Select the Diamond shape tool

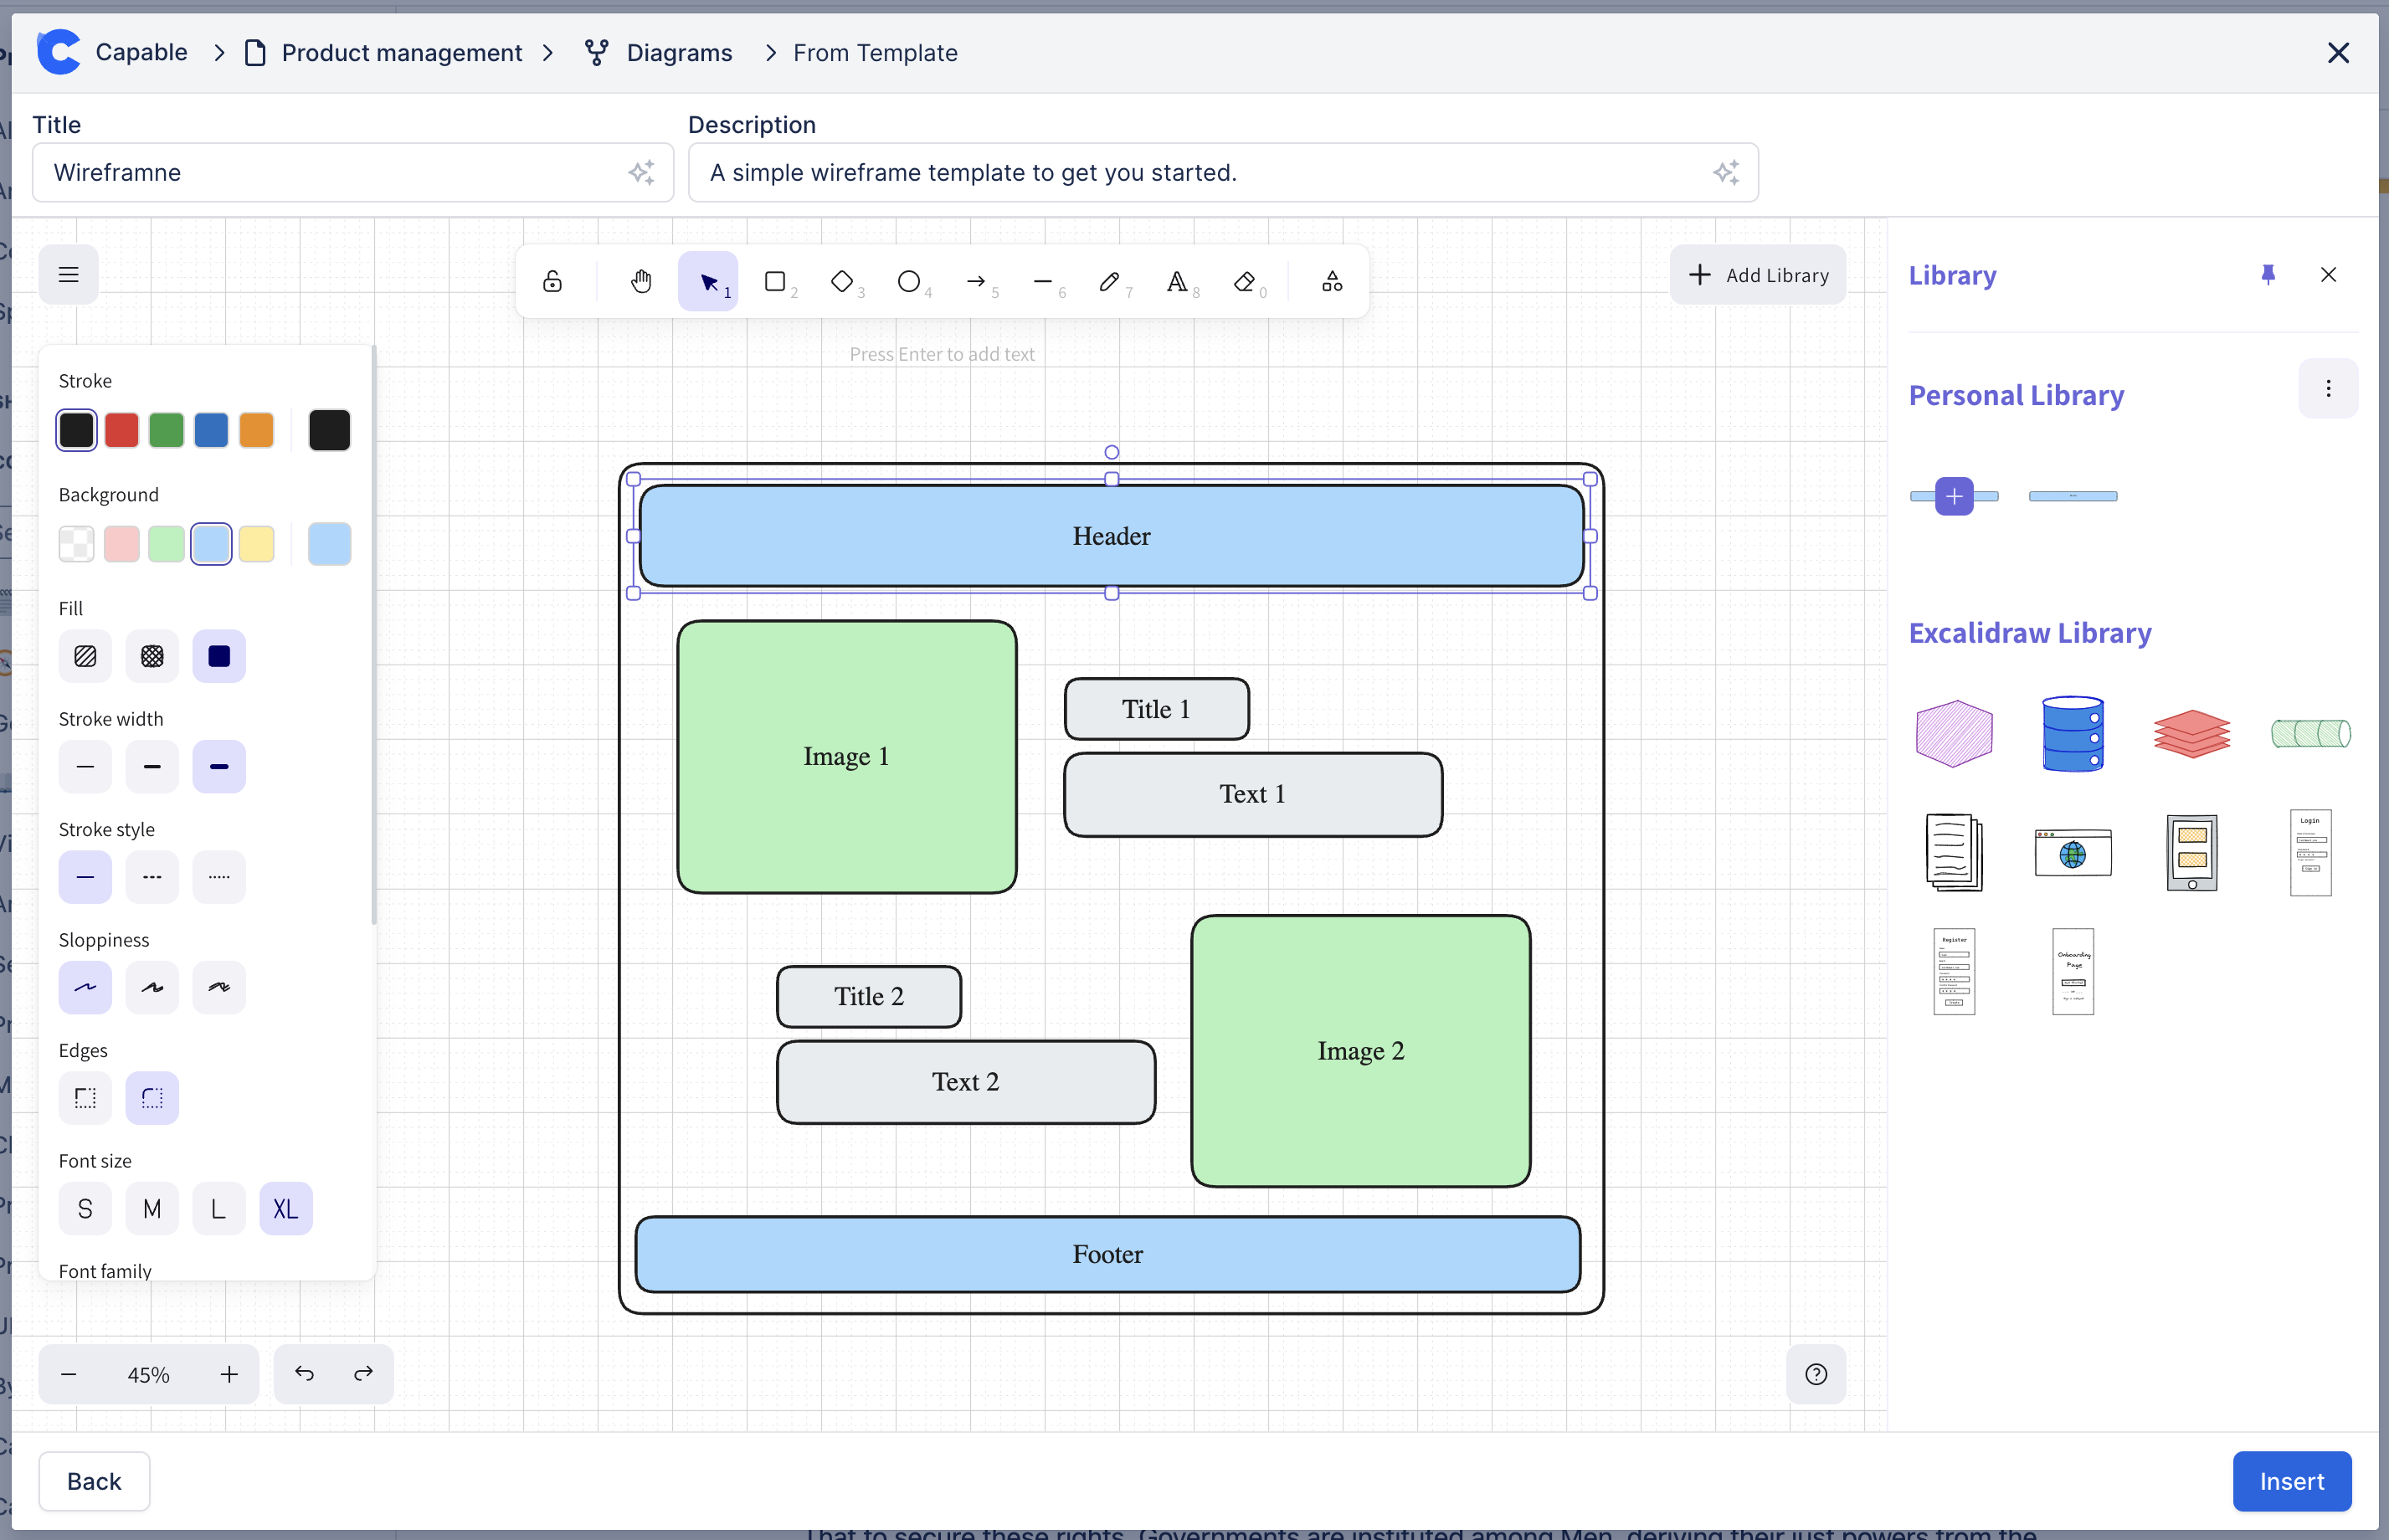(x=842, y=281)
